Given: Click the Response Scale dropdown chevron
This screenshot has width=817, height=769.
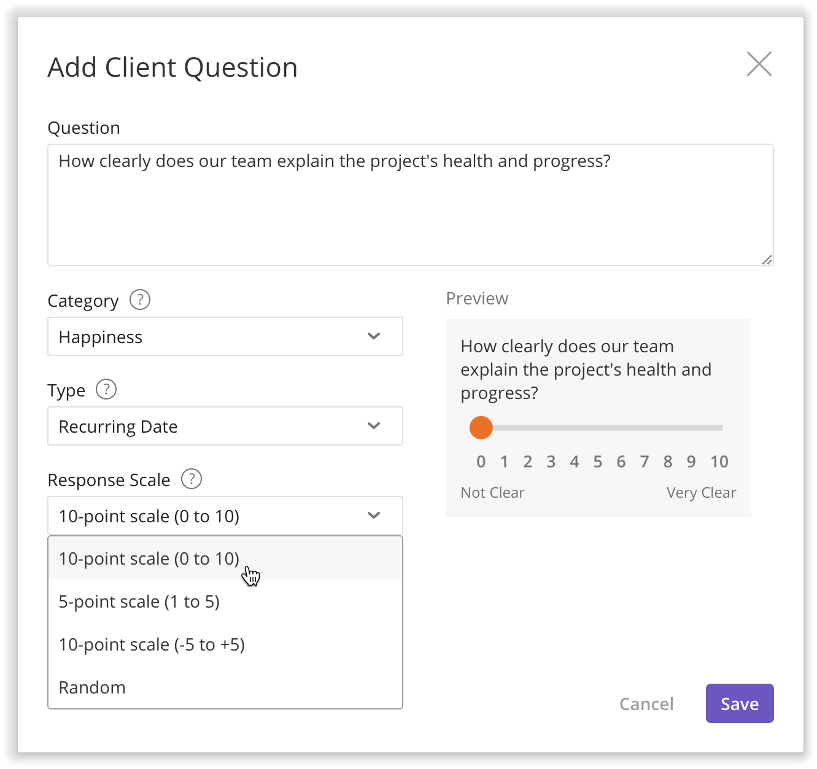Looking at the screenshot, I should 373,516.
